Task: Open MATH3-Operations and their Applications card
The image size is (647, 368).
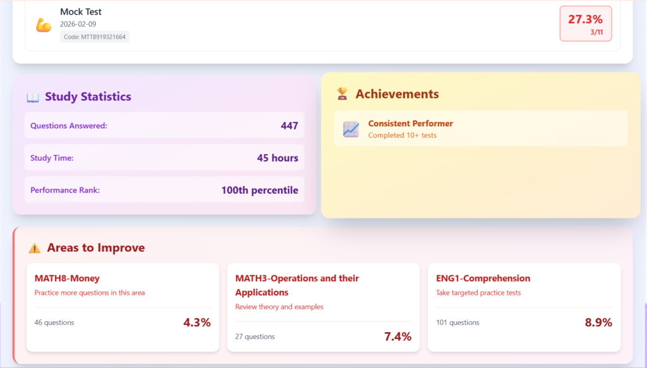Action: tap(323, 307)
